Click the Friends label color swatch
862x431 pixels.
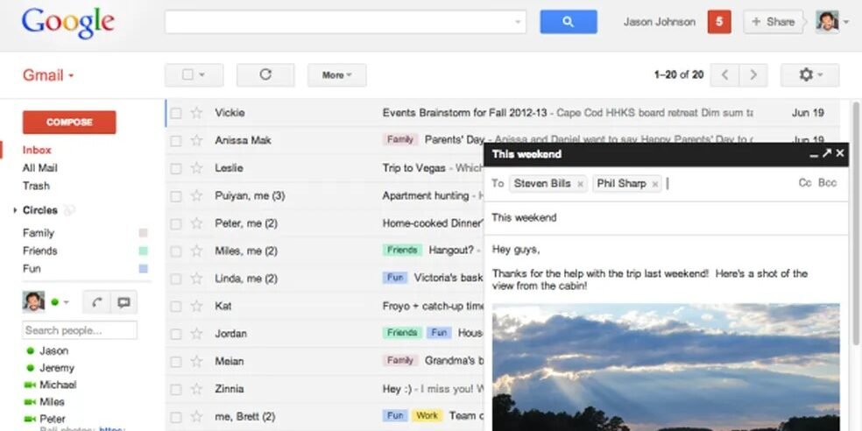(x=143, y=251)
